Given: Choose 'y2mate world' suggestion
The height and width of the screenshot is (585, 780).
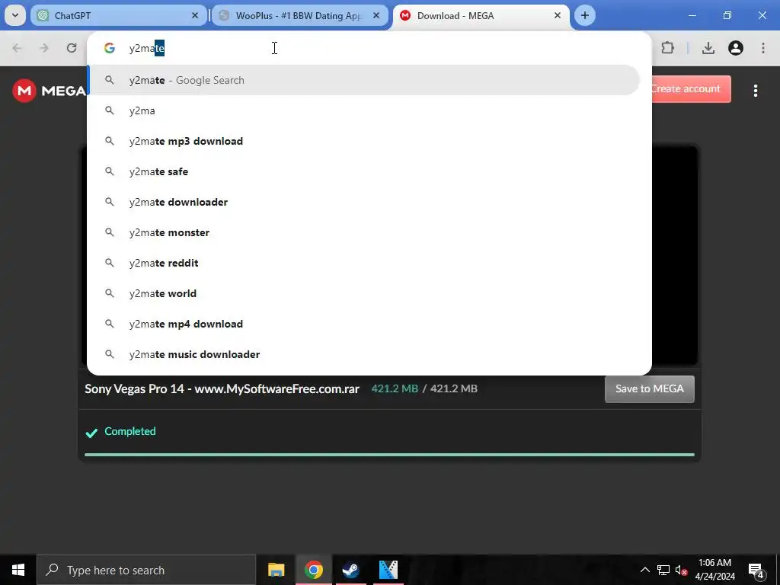Looking at the screenshot, I should click(x=364, y=293).
